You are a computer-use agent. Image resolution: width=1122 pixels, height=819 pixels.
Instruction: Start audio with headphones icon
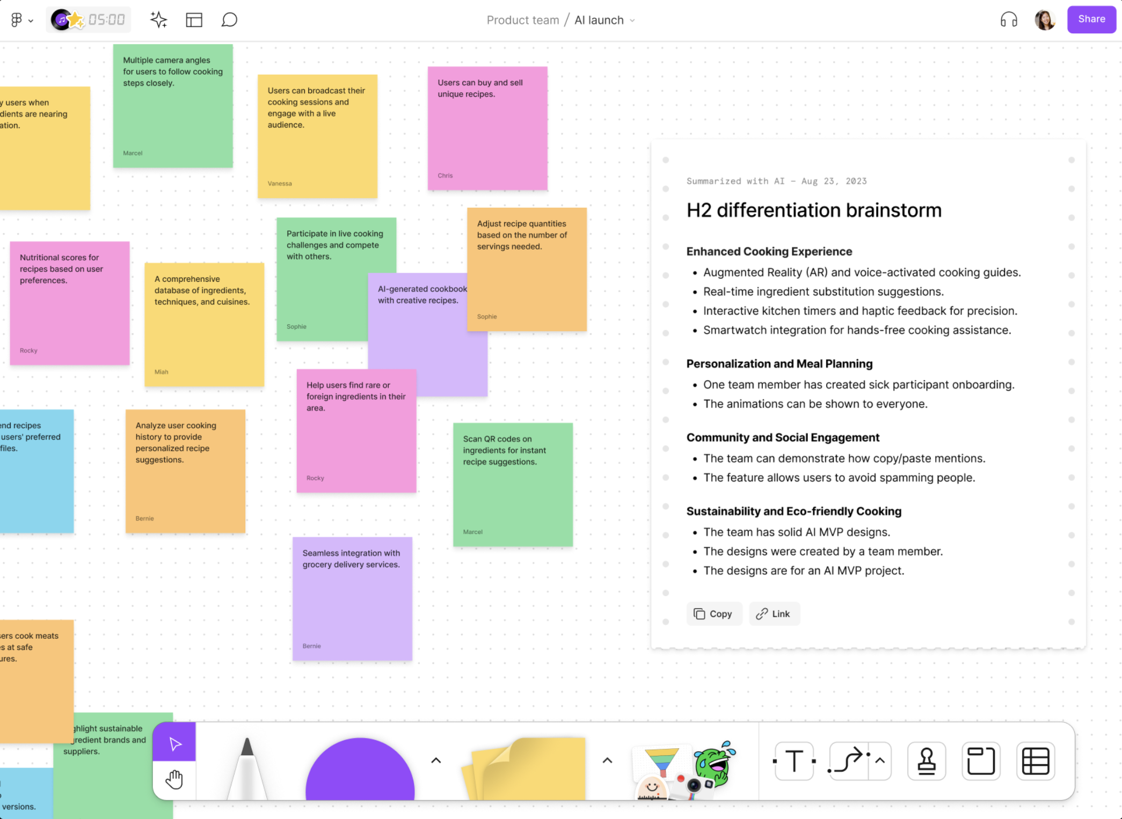[x=1009, y=20]
